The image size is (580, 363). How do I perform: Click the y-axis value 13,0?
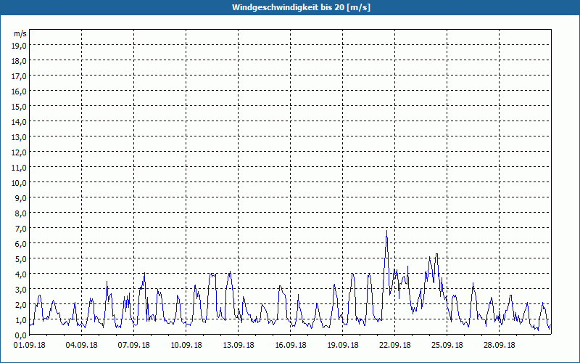point(20,137)
